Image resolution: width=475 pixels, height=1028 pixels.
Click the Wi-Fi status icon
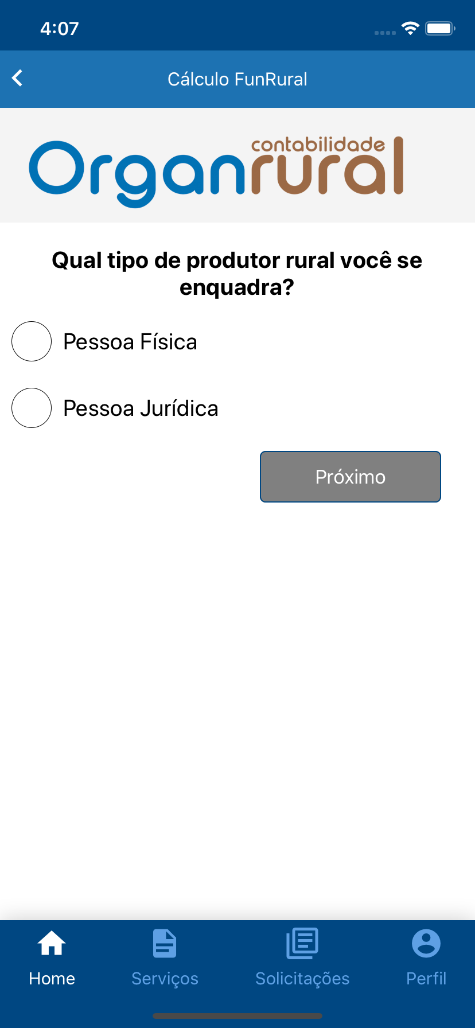point(410,28)
